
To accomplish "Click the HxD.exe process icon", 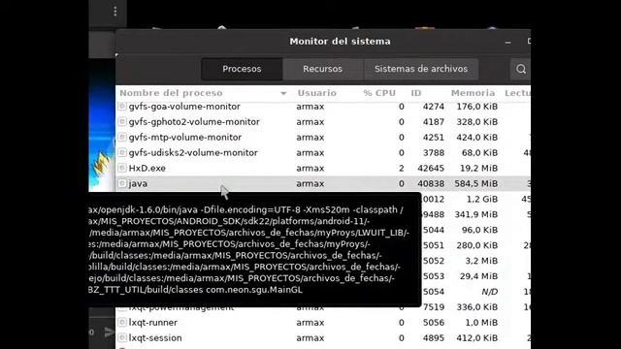I will pyautogui.click(x=122, y=168).
